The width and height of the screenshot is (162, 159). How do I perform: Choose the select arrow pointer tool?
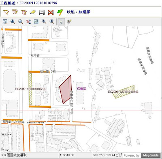click(x=61, y=22)
